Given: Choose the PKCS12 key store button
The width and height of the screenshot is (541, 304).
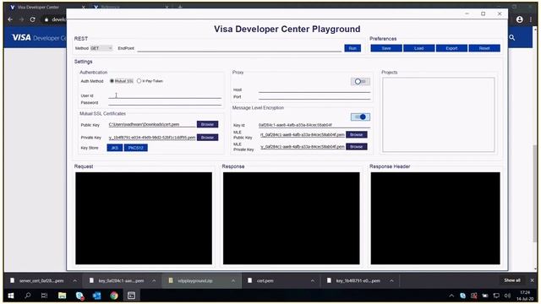Looking at the screenshot, I should pyautogui.click(x=135, y=148).
